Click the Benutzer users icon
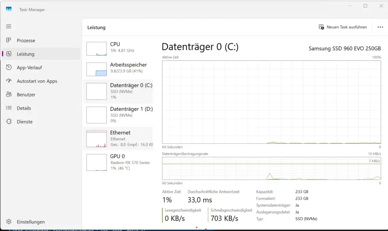Image resolution: width=388 pixels, height=231 pixels. 9,94
